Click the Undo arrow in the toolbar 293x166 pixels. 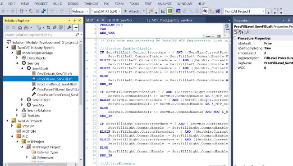point(52,11)
